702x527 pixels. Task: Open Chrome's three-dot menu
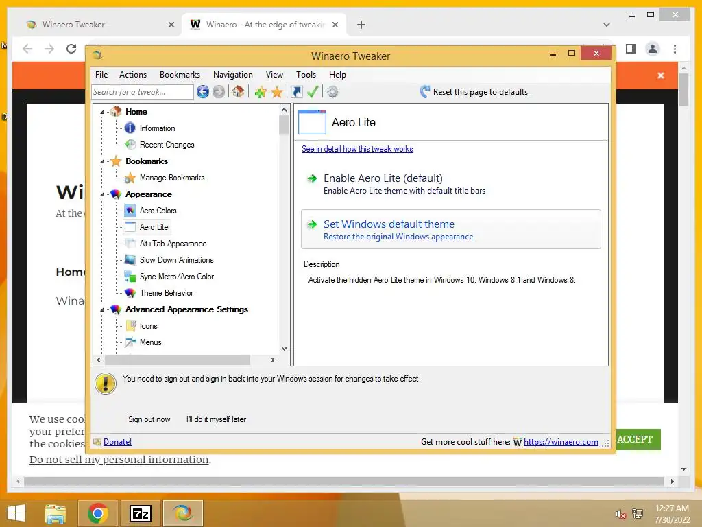pyautogui.click(x=675, y=49)
